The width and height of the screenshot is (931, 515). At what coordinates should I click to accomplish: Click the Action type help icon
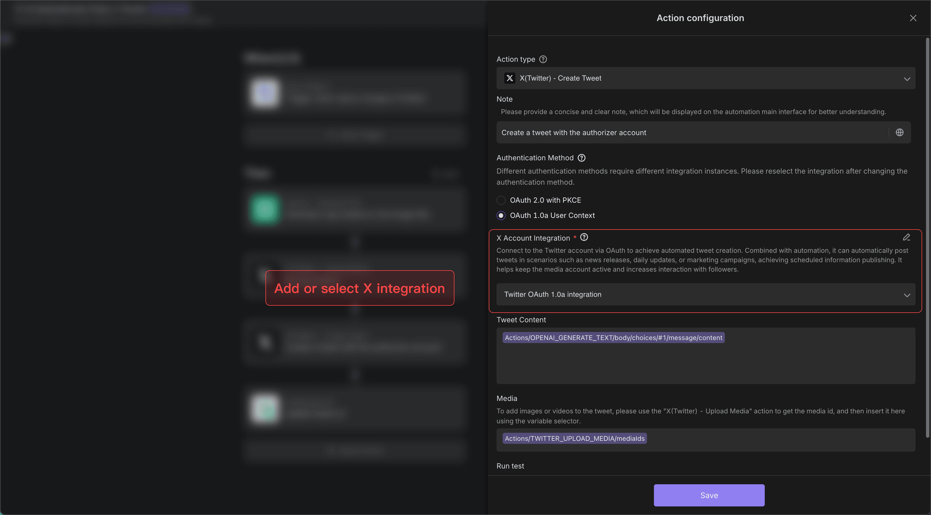[x=543, y=59]
